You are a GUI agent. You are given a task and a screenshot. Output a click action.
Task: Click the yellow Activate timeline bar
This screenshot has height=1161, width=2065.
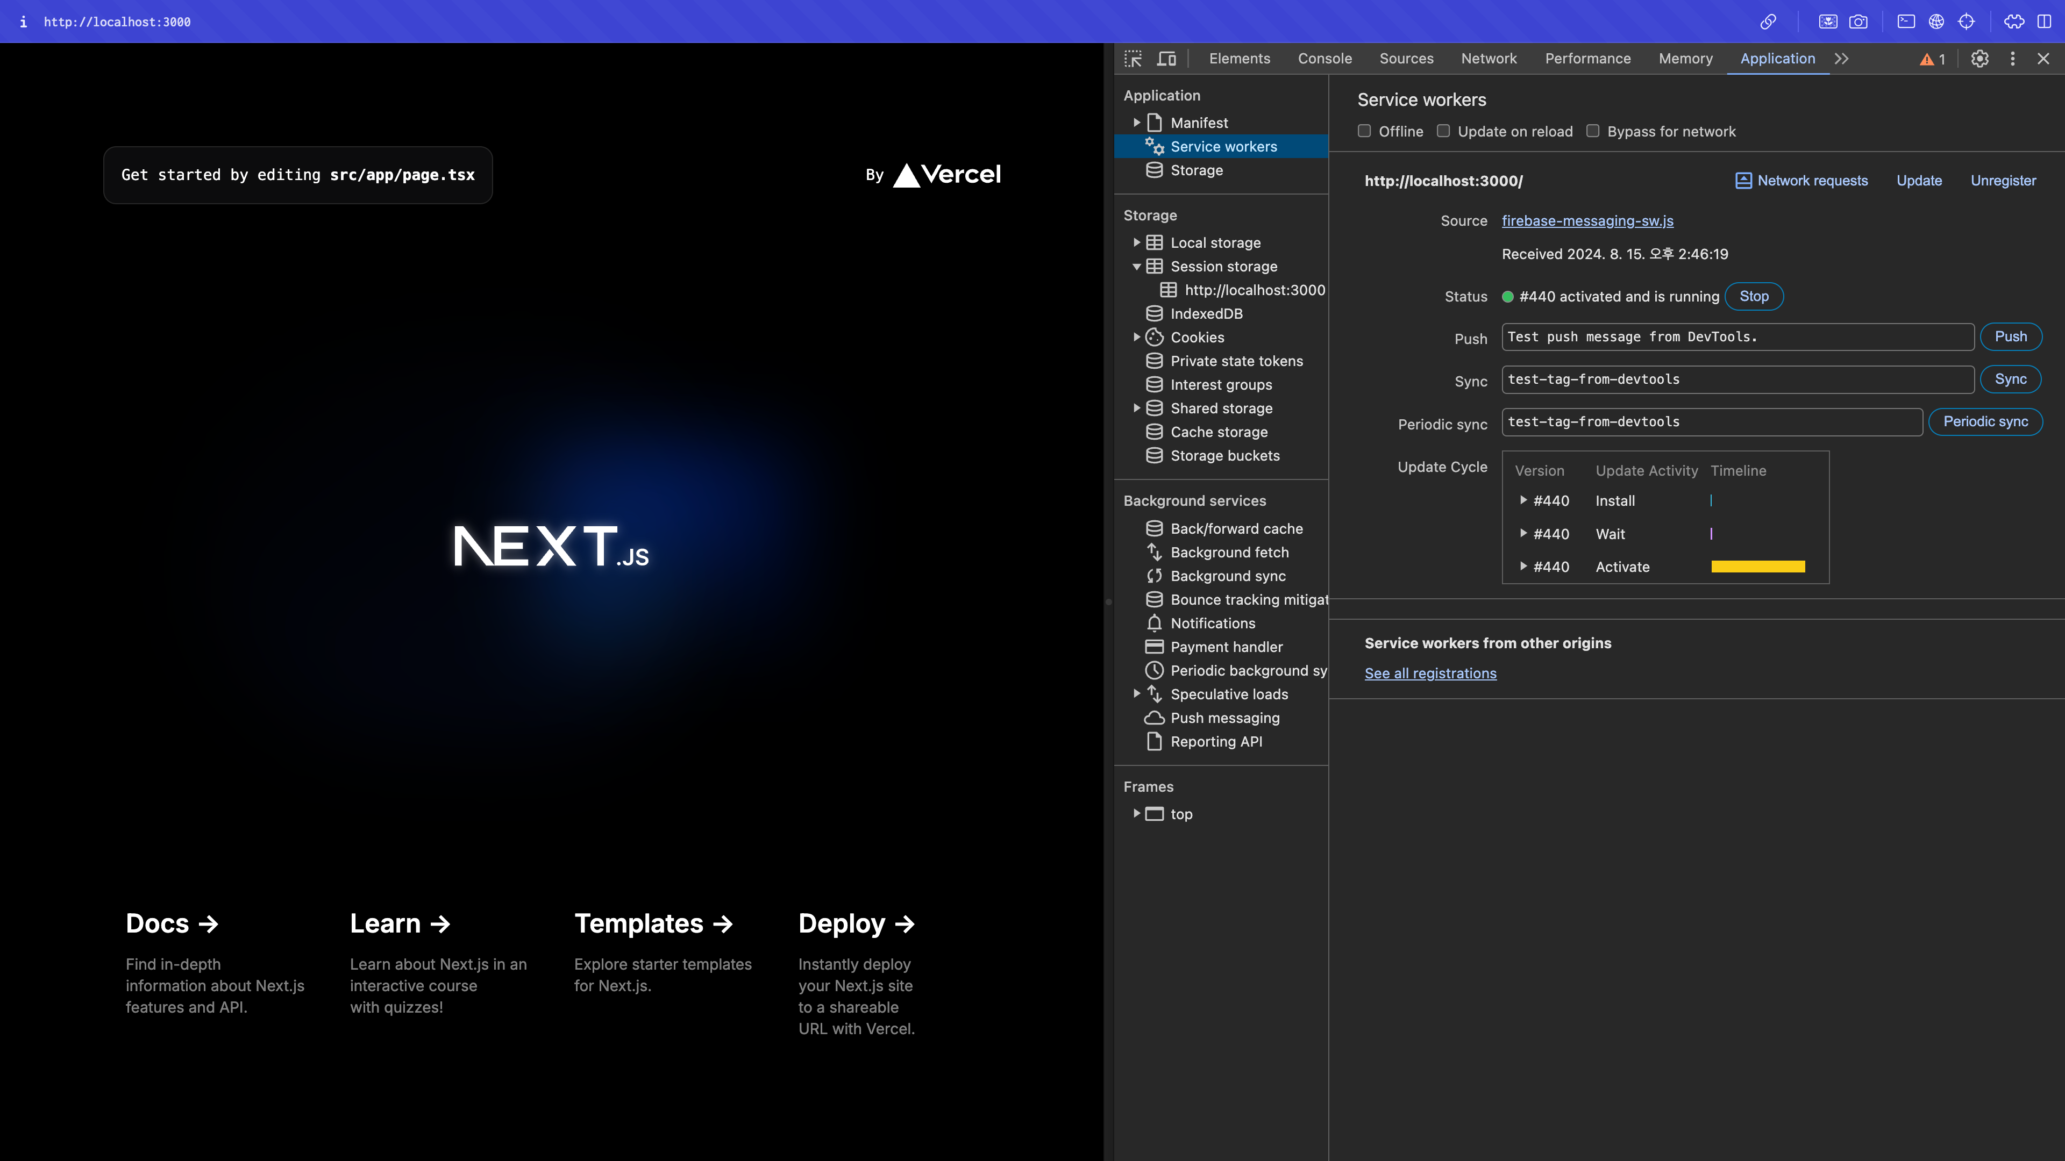point(1757,567)
